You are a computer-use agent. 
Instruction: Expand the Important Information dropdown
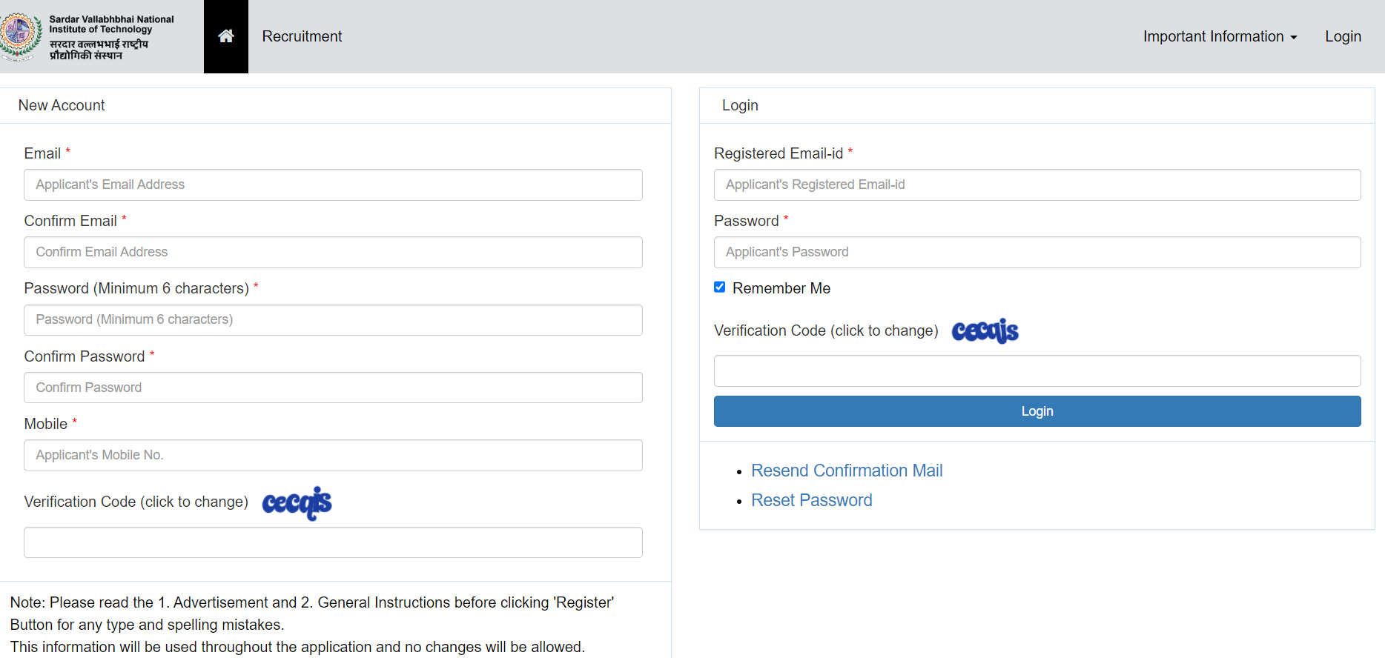(x=1220, y=36)
